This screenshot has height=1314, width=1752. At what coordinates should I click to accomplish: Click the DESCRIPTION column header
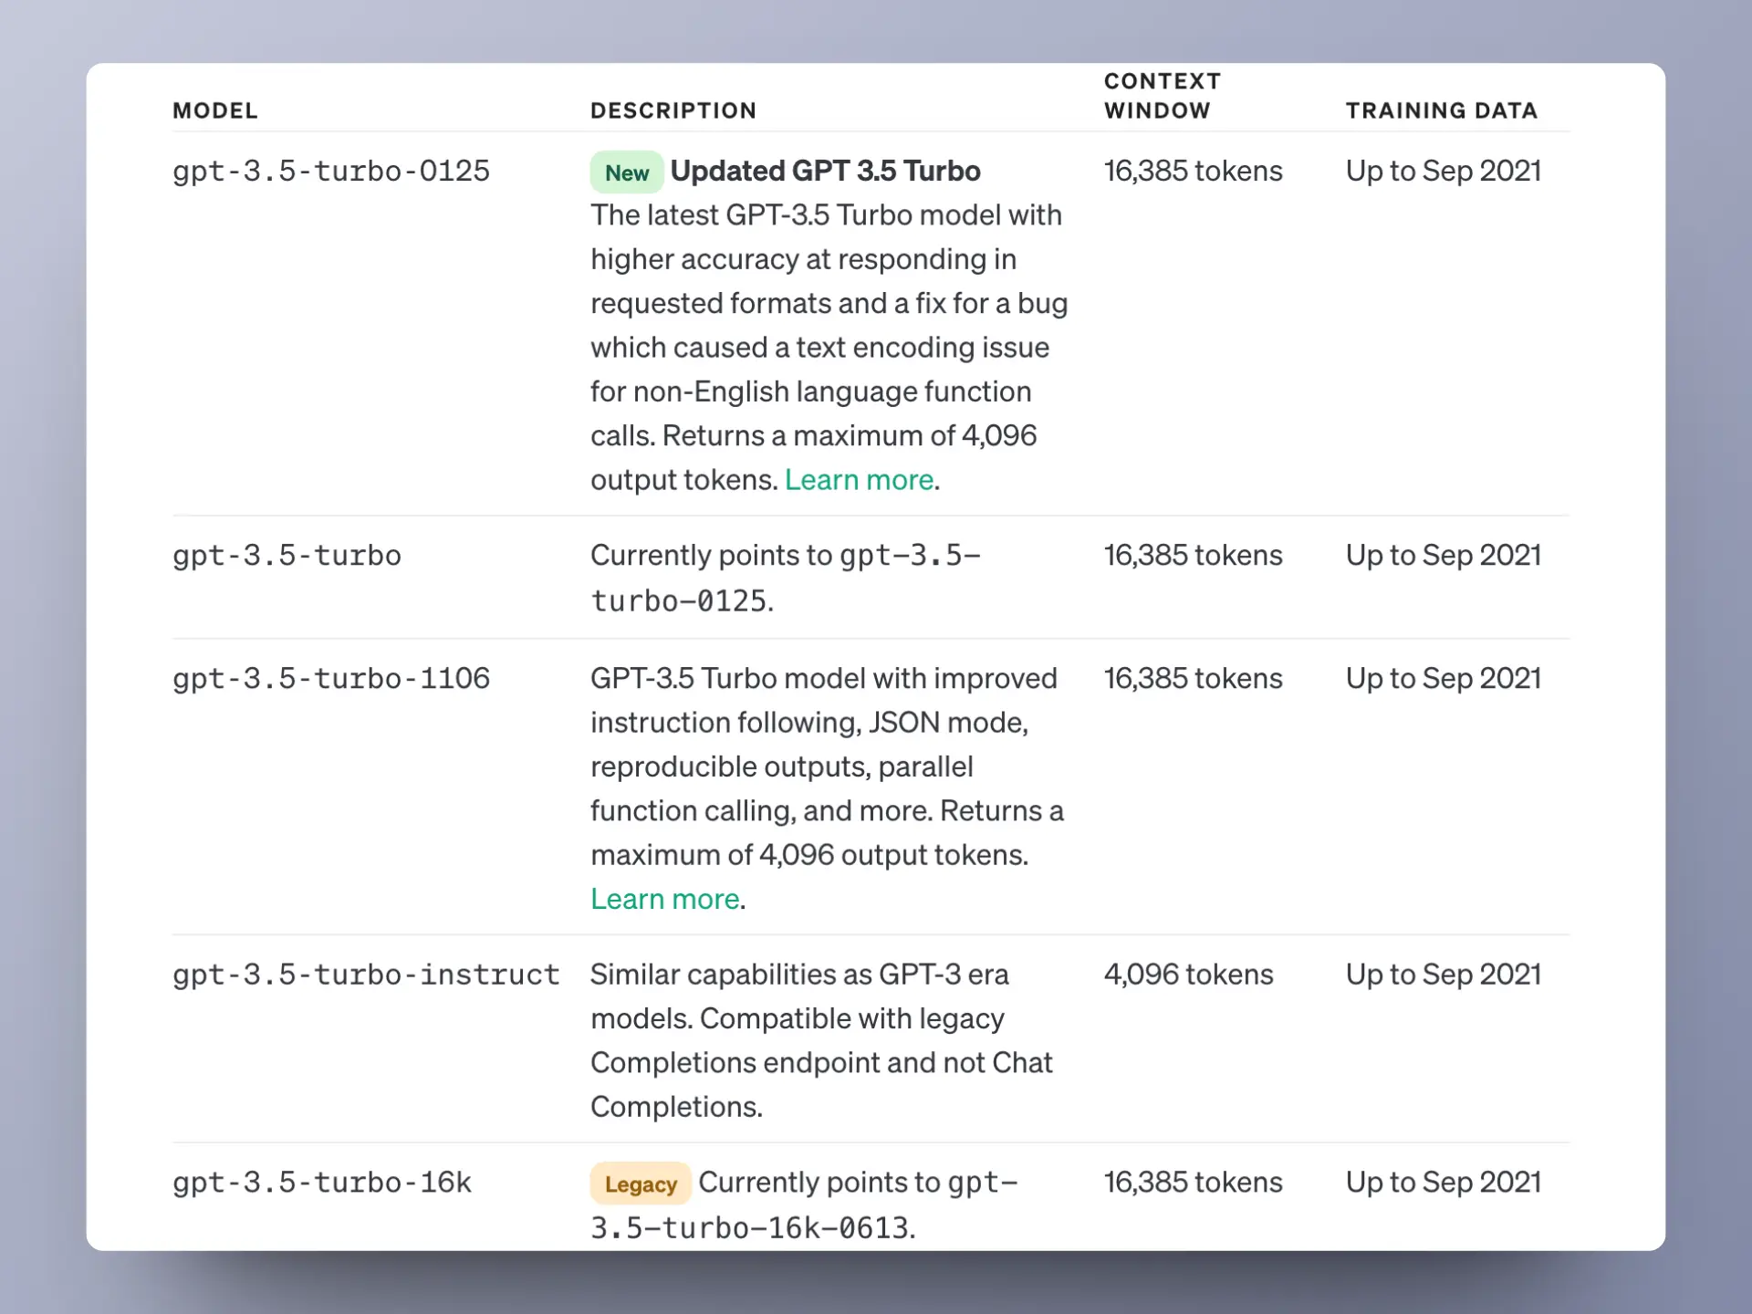(673, 110)
